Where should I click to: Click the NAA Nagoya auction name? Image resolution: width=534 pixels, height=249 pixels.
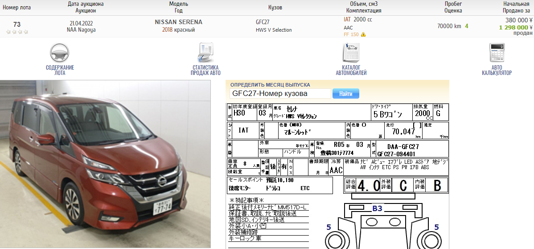[81, 30]
